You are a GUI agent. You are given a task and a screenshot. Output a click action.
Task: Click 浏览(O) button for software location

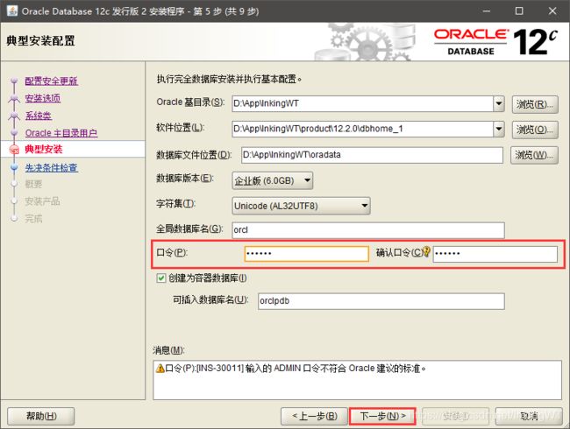535,130
